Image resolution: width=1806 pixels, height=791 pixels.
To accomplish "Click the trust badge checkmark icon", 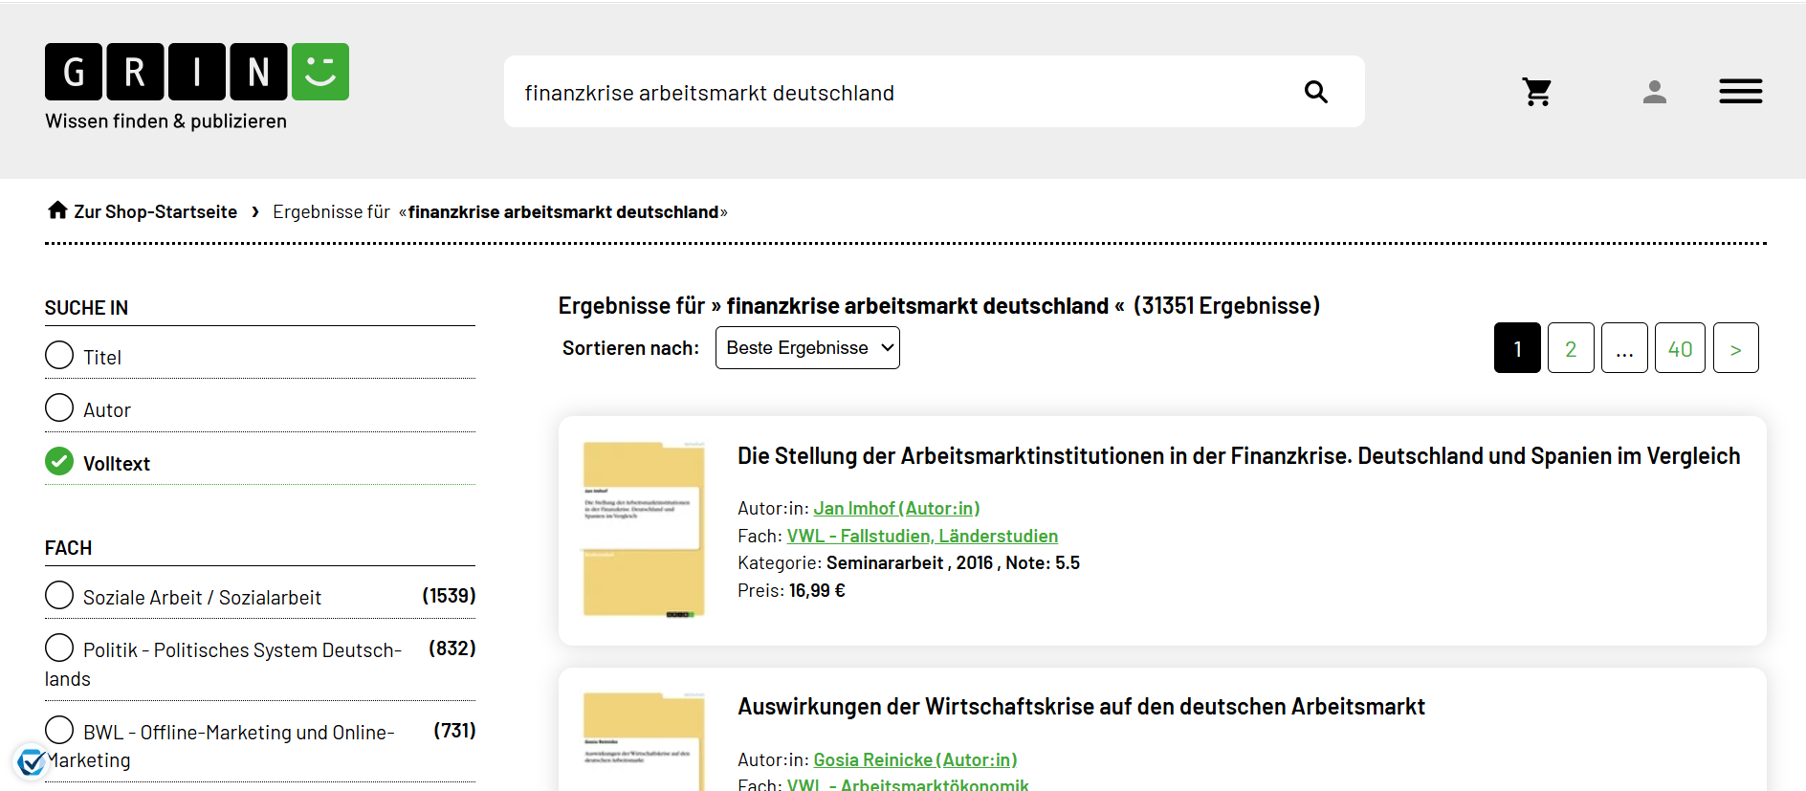I will click(32, 761).
